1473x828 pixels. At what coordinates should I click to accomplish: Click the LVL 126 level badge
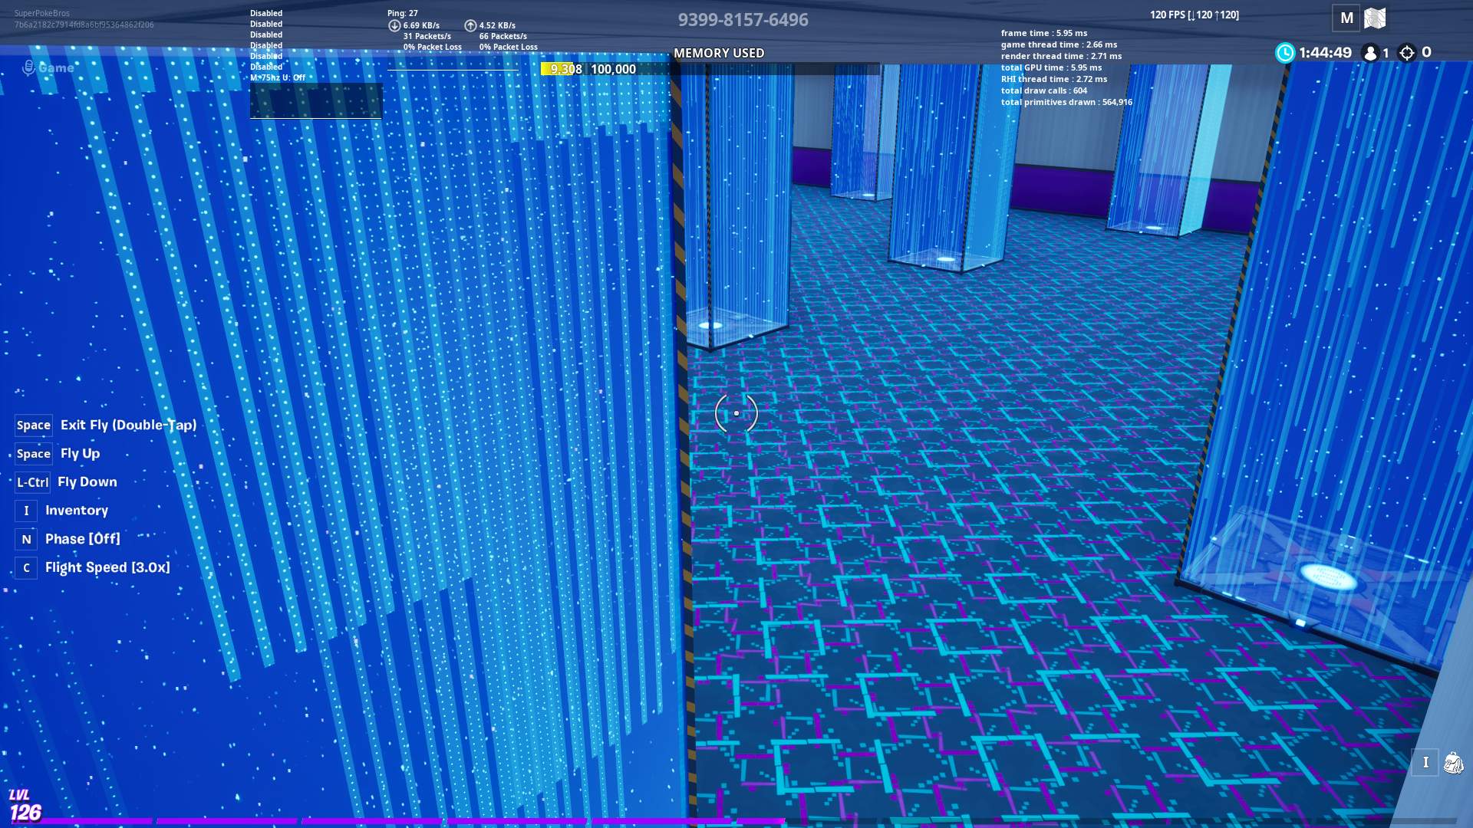(x=25, y=807)
